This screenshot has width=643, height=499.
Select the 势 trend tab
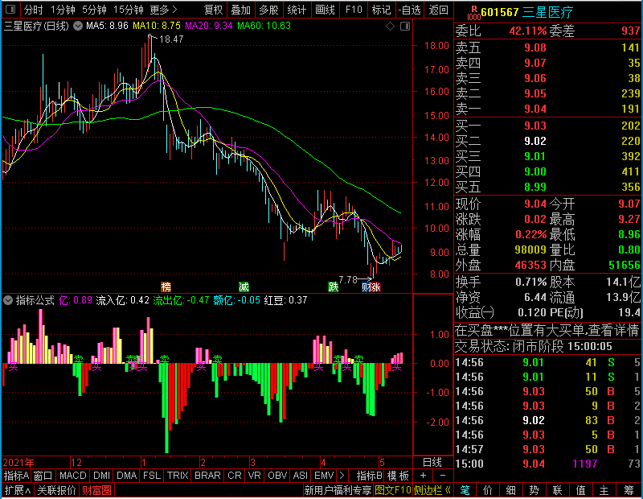(534, 490)
